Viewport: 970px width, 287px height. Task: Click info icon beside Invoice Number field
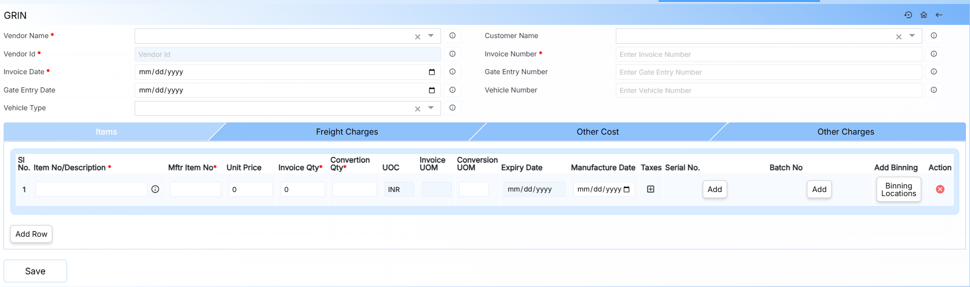(933, 54)
